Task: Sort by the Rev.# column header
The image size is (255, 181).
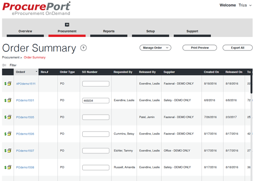Action: pyautogui.click(x=45, y=72)
